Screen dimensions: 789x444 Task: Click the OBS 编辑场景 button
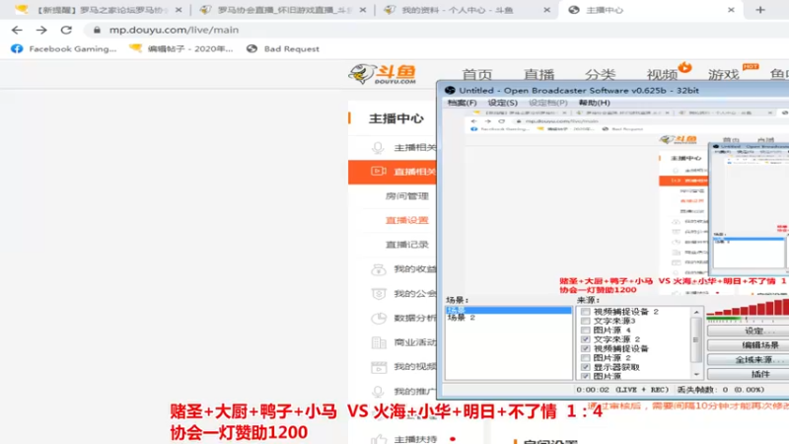tap(750, 345)
